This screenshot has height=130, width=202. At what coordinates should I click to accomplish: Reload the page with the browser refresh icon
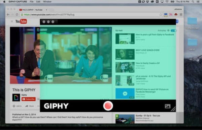[17, 14]
